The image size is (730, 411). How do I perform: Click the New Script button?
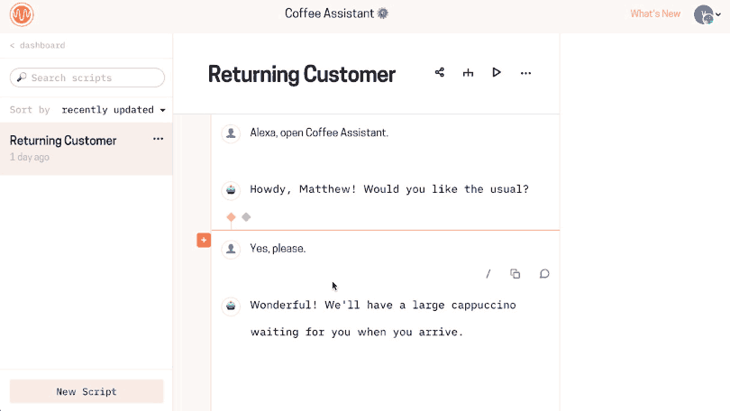(x=87, y=391)
